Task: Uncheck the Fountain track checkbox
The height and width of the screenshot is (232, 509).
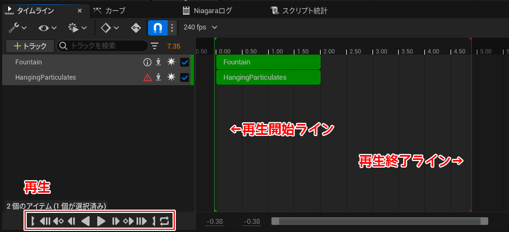Action: pyautogui.click(x=185, y=62)
